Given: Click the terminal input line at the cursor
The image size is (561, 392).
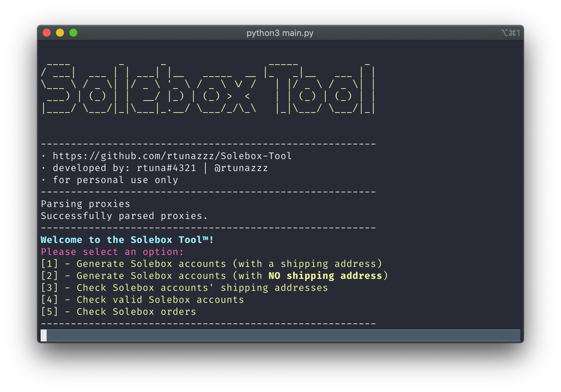Looking at the screenshot, I should pos(280,335).
